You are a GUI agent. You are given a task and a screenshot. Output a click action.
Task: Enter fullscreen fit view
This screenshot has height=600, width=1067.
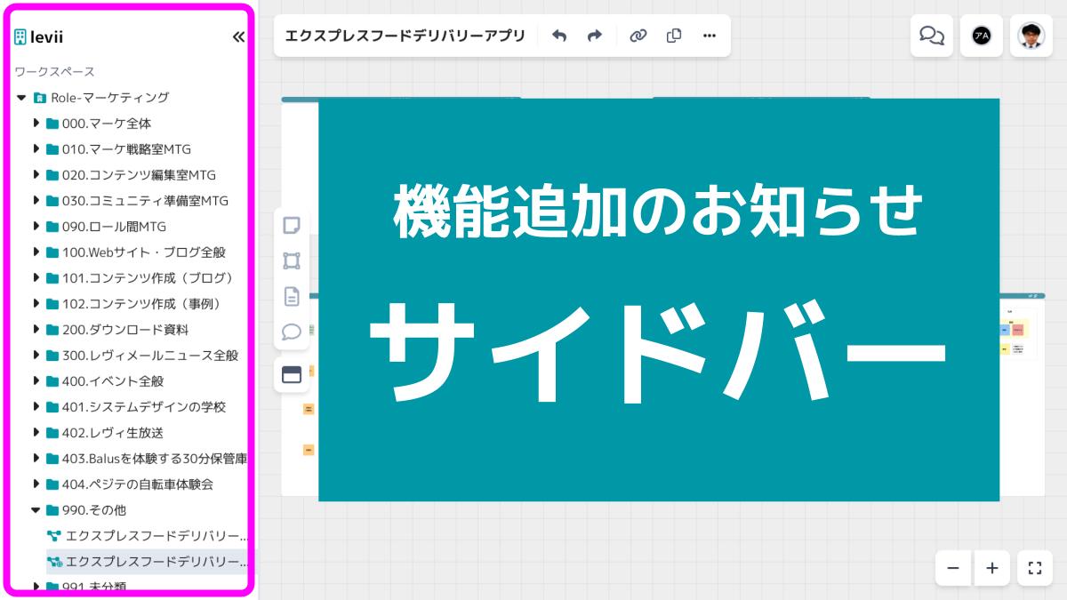click(x=1034, y=568)
